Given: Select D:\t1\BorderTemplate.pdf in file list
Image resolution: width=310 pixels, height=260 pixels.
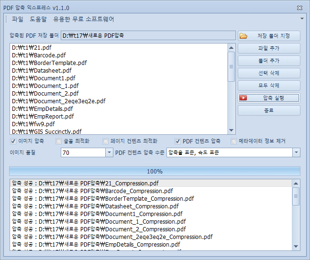Looking at the screenshot, I should pyautogui.click(x=119, y=63).
